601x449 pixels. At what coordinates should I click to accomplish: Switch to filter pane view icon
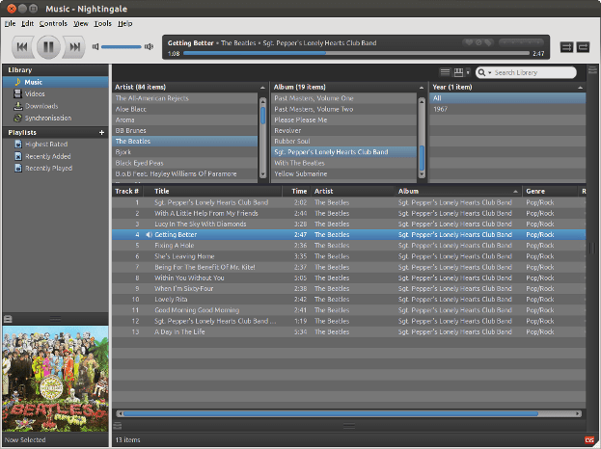tap(458, 72)
